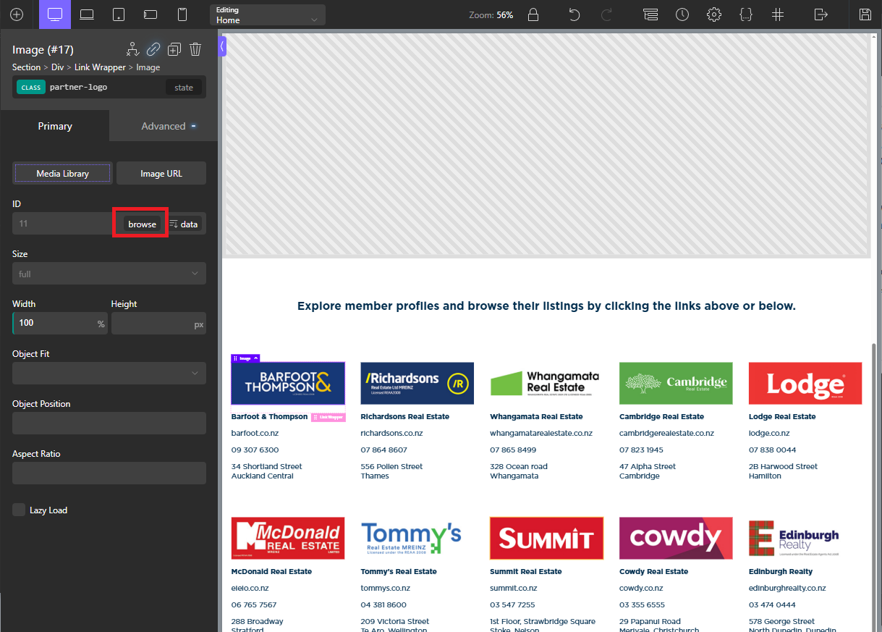
Task: Duplicate the Image element icon
Action: click(x=174, y=49)
